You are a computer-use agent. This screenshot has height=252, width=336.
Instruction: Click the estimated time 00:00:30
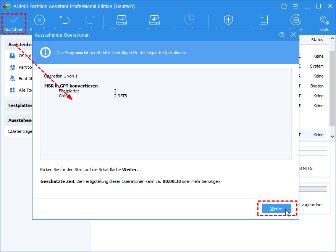pyautogui.click(x=172, y=181)
